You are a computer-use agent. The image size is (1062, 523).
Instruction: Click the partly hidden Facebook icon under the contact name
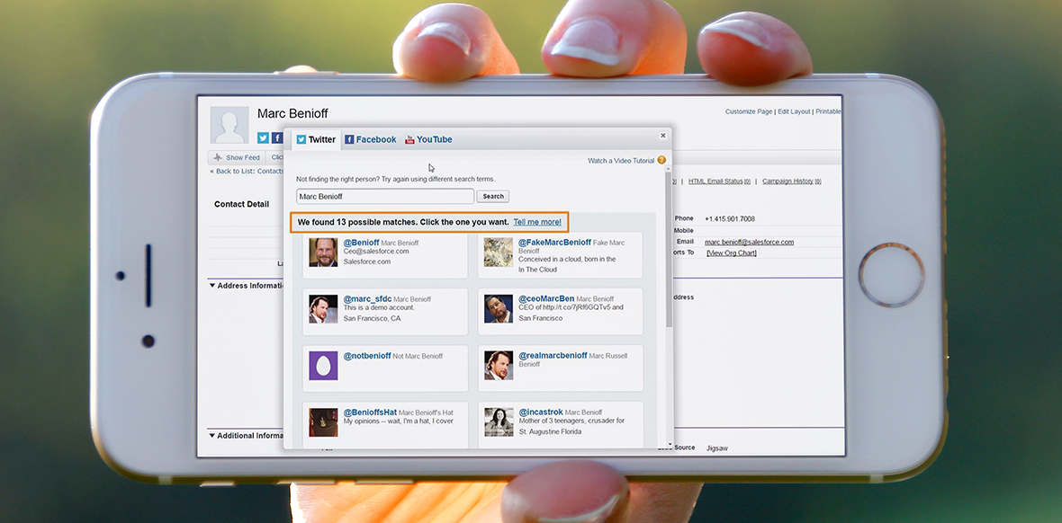tap(277, 138)
